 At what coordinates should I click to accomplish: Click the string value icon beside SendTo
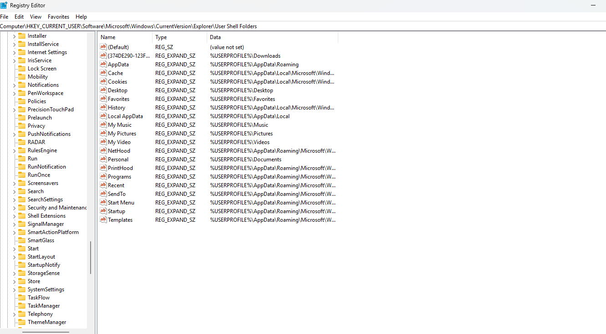pos(103,194)
